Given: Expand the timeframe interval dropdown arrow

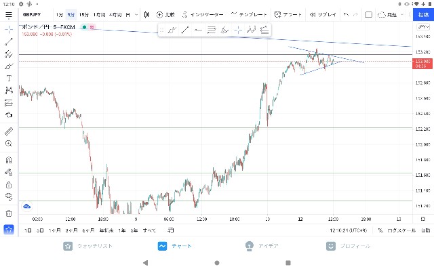Looking at the screenshot, I should tap(136, 15).
